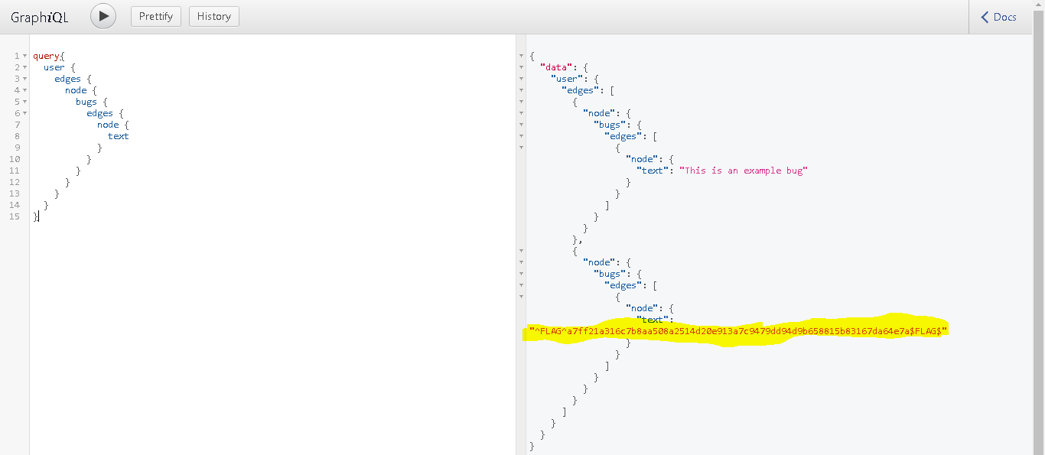Image resolution: width=1045 pixels, height=455 pixels.
Task: Fold the first "edges" array in results
Action: [521, 90]
